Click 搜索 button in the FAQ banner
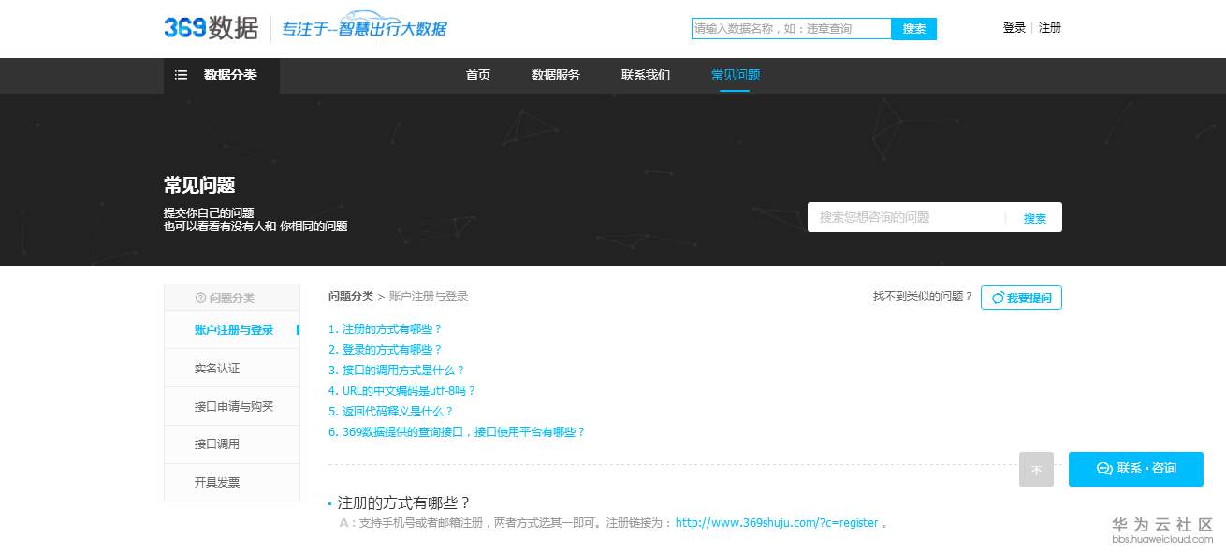The width and height of the screenshot is (1226, 553). point(1035,218)
